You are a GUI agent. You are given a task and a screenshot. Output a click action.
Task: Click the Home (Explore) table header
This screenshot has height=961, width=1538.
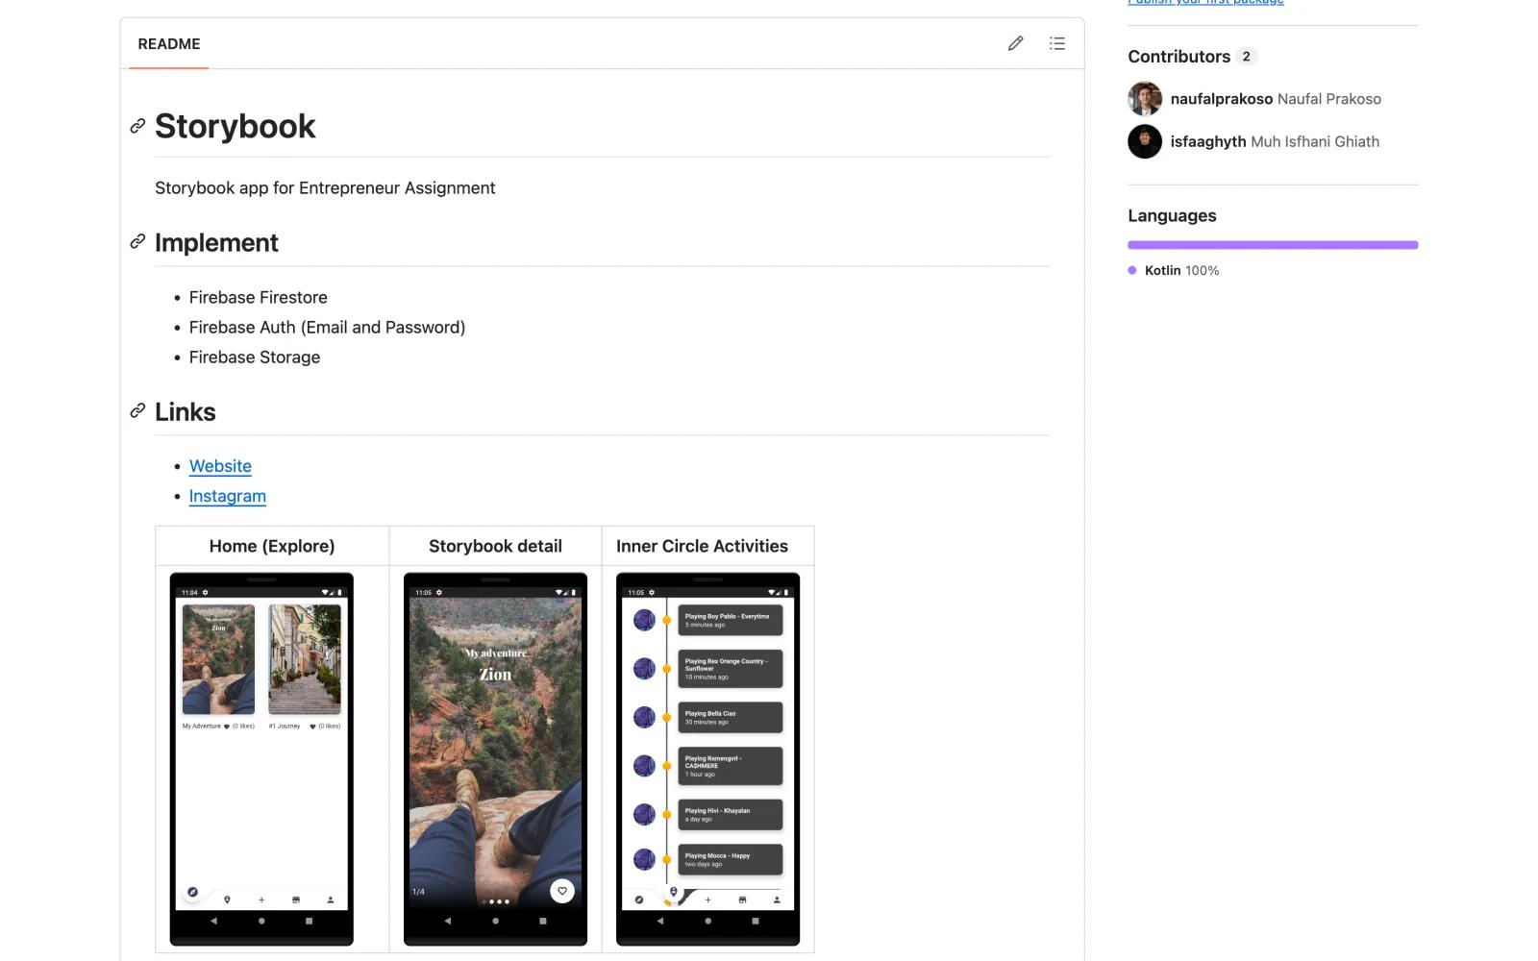click(272, 546)
